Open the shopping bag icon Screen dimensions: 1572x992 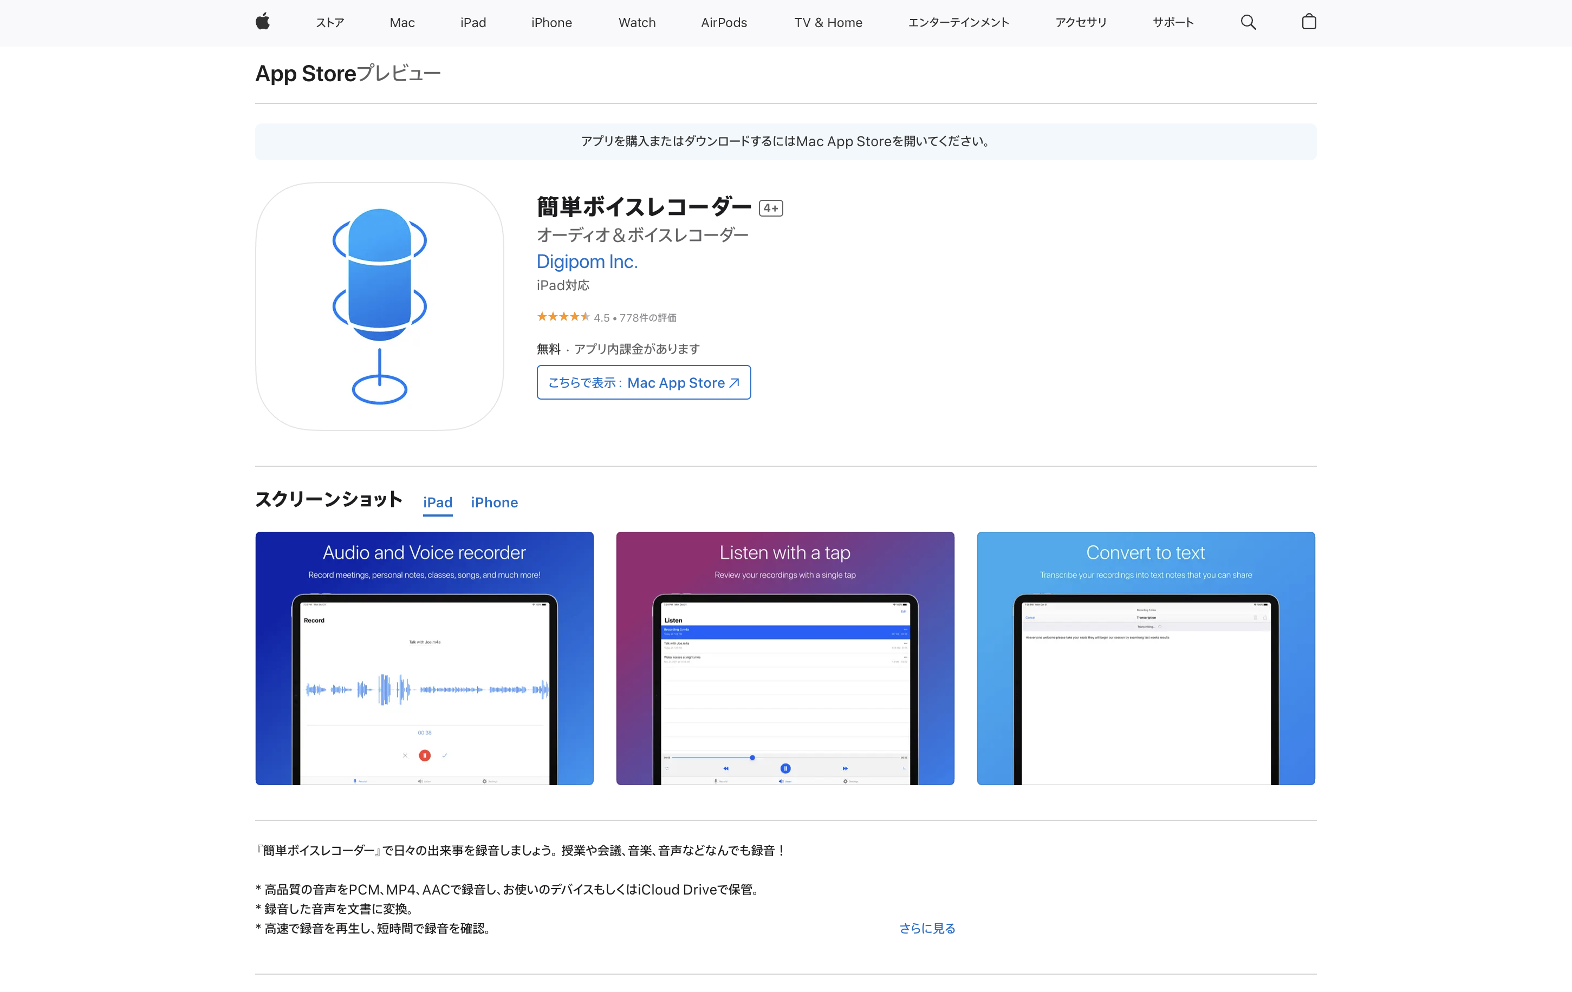pos(1309,22)
